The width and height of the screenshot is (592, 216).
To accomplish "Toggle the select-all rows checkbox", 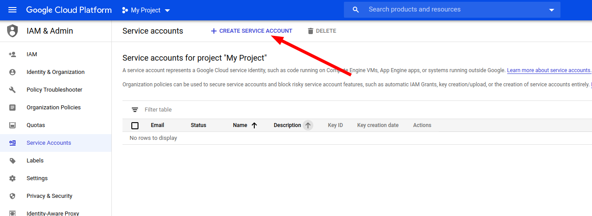I will pyautogui.click(x=135, y=125).
